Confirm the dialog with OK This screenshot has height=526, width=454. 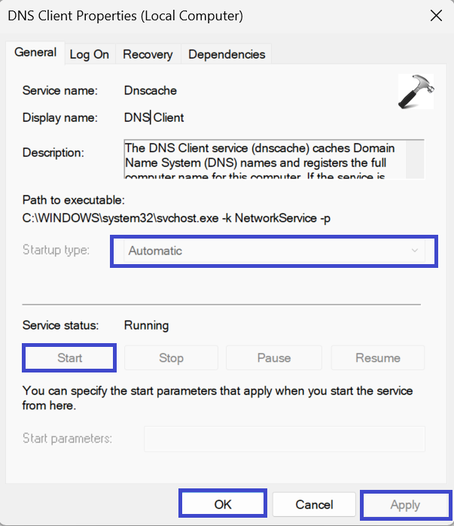point(223,504)
